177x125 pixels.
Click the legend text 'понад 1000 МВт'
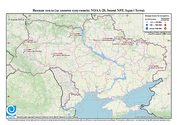[x=156, y=28]
